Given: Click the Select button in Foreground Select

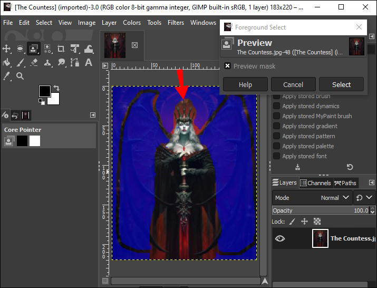Looking at the screenshot, I should [x=341, y=84].
